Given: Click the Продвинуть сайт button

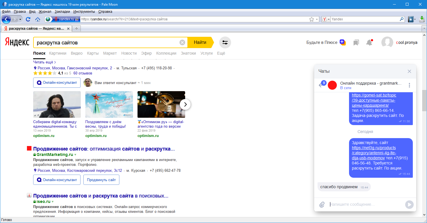Looking at the screenshot, I should coord(101,180).
